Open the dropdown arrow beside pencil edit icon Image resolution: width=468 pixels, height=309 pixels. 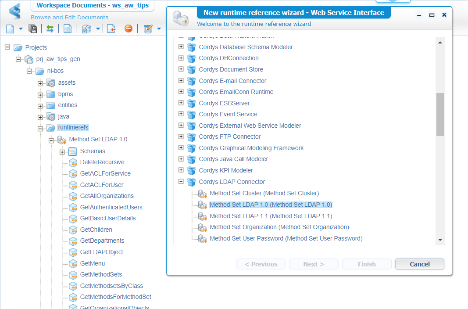159,29
